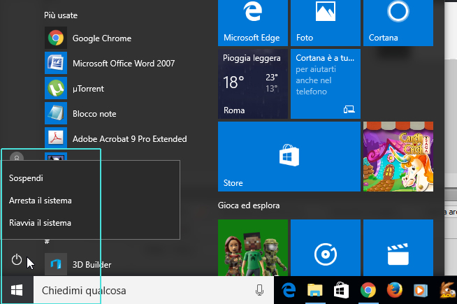The height and width of the screenshot is (304, 457).
Task: Open Store from the taskbar
Action: pyautogui.click(x=341, y=290)
